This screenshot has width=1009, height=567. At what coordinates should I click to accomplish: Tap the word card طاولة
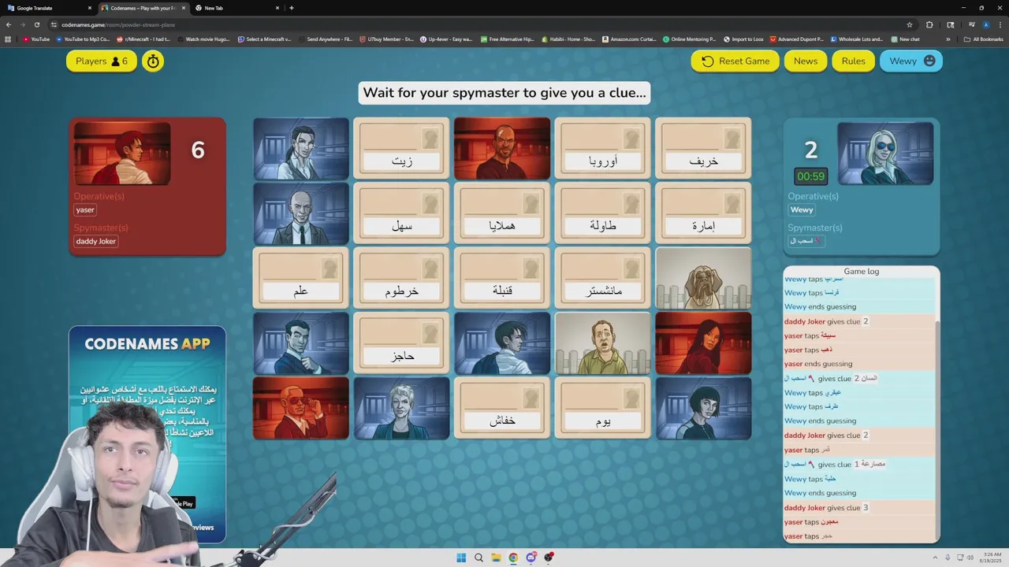point(603,213)
